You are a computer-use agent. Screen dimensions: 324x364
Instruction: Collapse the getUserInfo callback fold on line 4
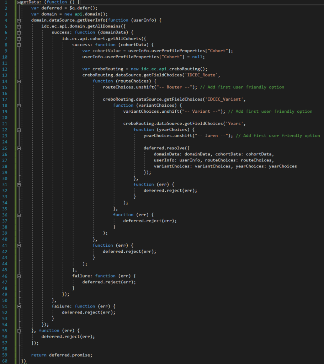pos(19,21)
